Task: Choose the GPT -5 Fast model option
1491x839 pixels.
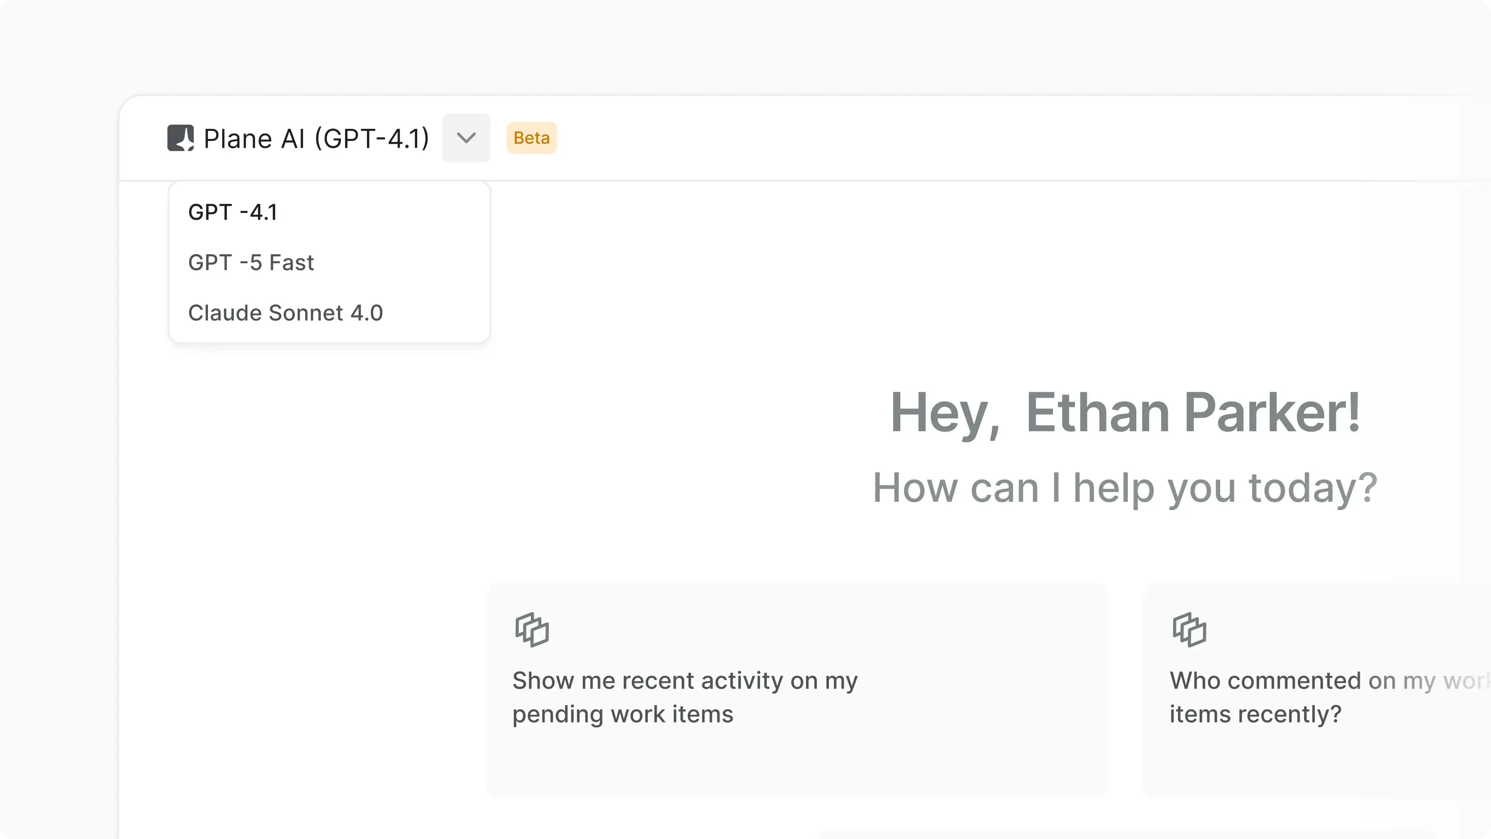Action: click(251, 263)
